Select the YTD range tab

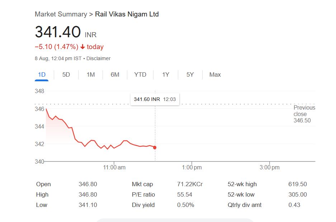pyautogui.click(x=140, y=74)
